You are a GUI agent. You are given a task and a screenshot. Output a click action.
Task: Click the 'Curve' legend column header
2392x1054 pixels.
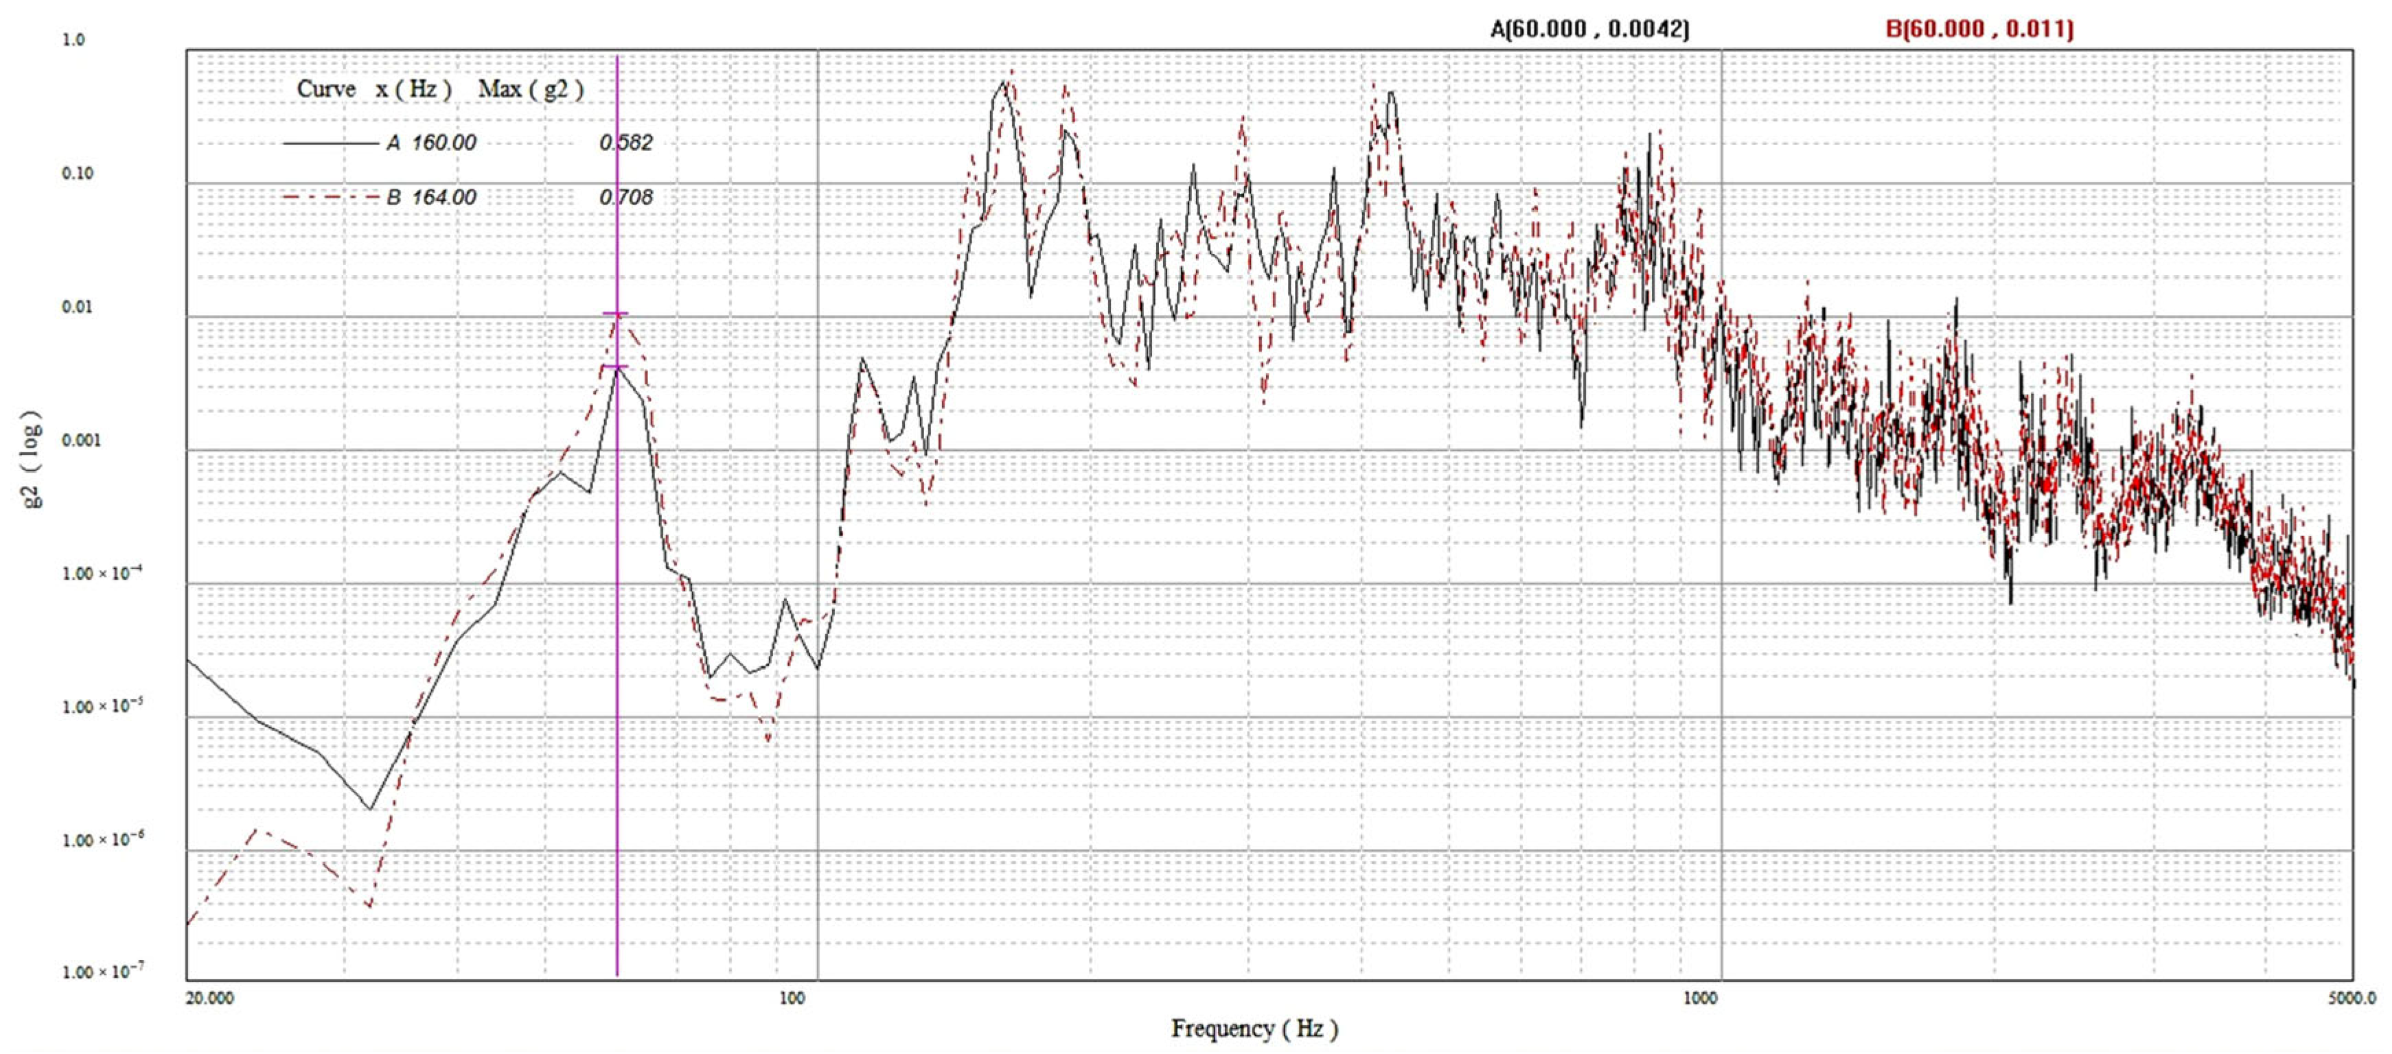[326, 89]
